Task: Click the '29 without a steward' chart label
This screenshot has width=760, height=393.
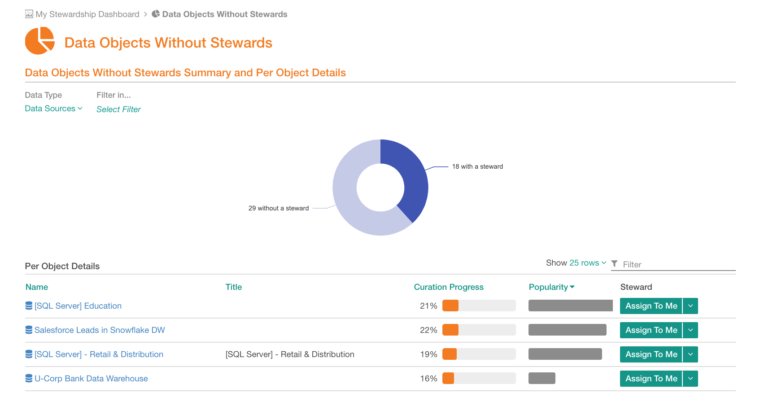Action: point(279,208)
